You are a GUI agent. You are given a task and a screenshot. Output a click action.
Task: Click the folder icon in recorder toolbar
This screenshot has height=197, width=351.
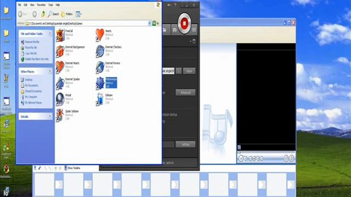(x=165, y=30)
